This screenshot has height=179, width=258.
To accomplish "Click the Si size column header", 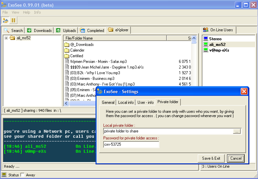I will (179, 38).
